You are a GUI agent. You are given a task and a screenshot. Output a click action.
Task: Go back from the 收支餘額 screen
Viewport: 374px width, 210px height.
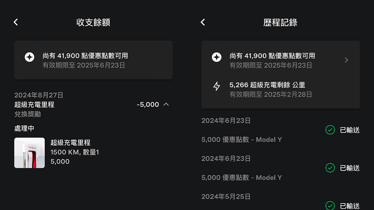click(16, 22)
